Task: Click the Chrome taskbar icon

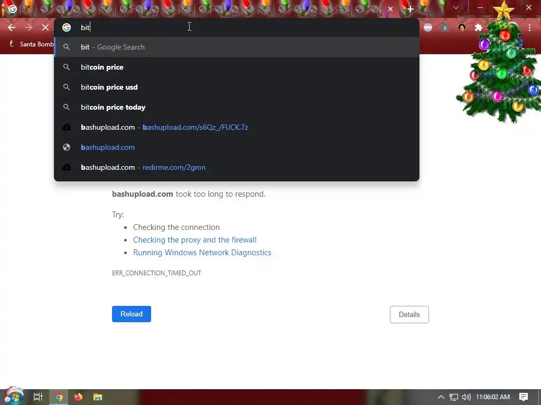Action: (x=59, y=397)
